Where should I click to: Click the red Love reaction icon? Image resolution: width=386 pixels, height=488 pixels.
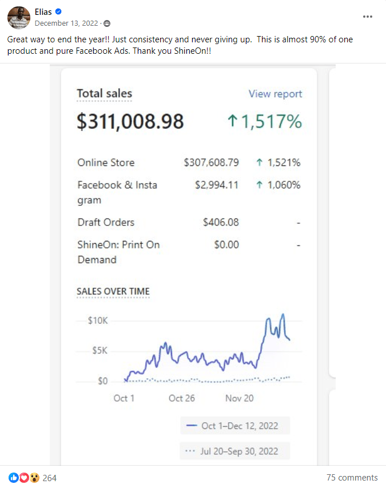tap(24, 478)
